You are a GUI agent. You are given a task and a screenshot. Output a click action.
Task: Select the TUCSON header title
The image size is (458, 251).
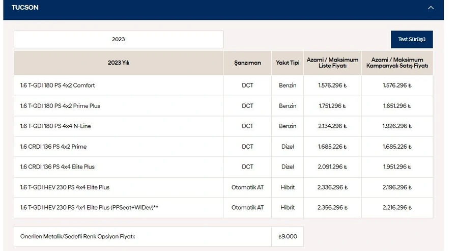[x=25, y=8]
